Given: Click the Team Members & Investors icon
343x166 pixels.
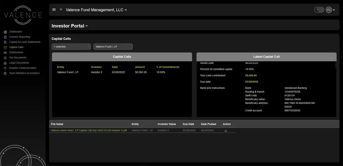Looking at the screenshot, I should (5, 73).
